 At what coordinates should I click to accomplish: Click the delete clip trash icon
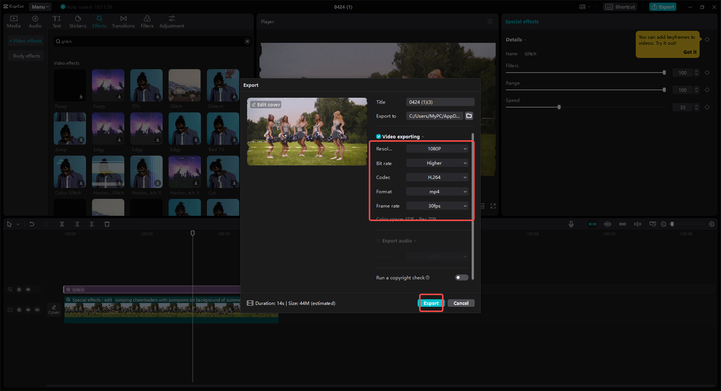[x=107, y=224]
